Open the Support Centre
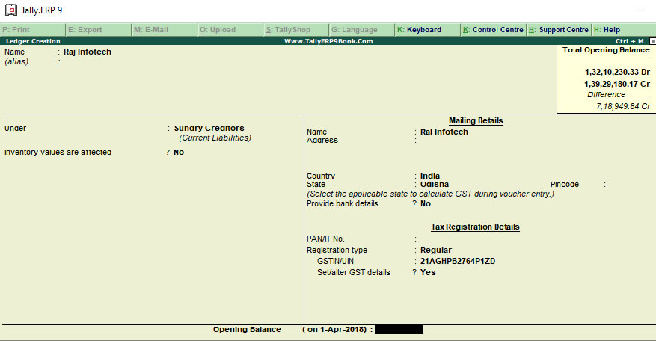Image resolution: width=656 pixels, height=341 pixels. (x=559, y=30)
